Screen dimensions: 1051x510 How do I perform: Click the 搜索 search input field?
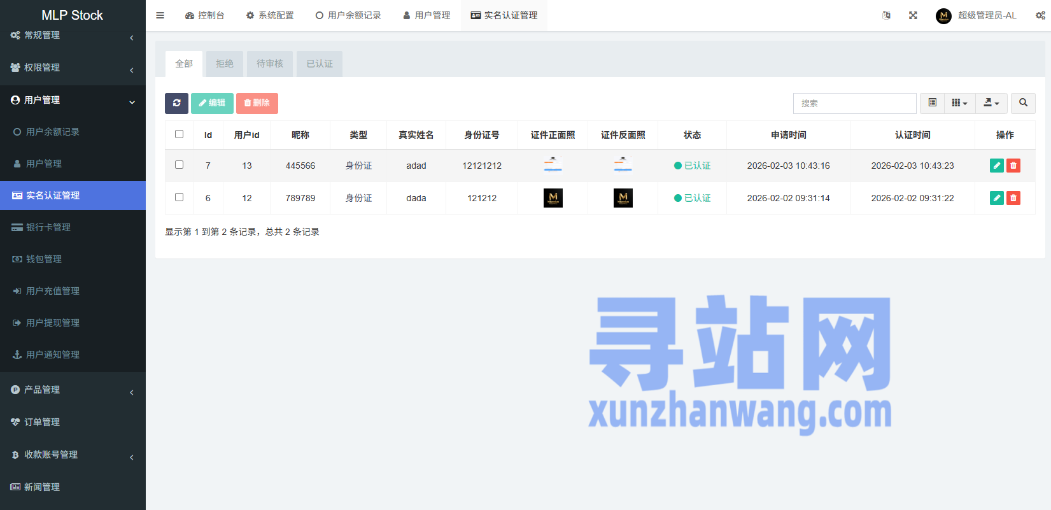pyautogui.click(x=854, y=103)
